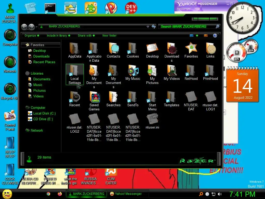
Task: Select the ntuser.ini file
Action: click(152, 121)
